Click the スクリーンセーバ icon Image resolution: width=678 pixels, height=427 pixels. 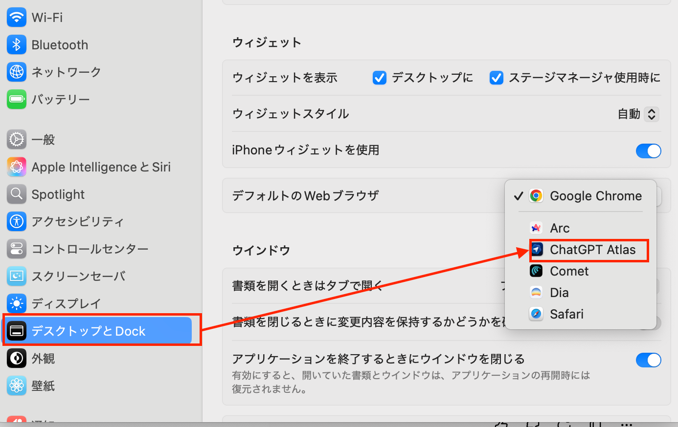(x=17, y=277)
